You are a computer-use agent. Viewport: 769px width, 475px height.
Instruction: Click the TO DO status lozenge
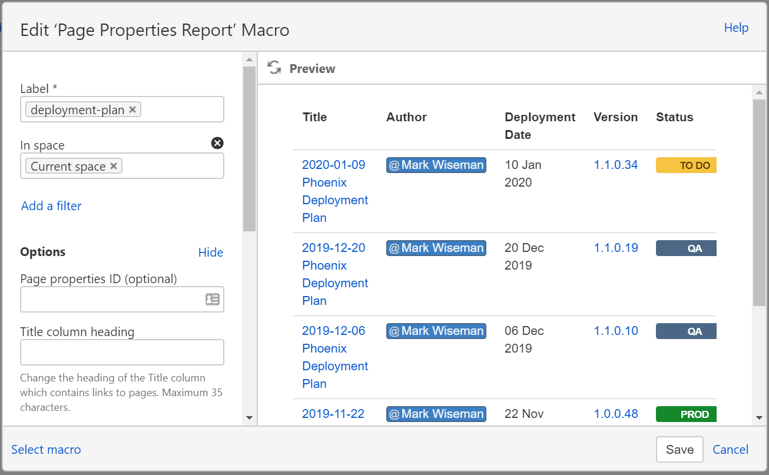coord(687,165)
